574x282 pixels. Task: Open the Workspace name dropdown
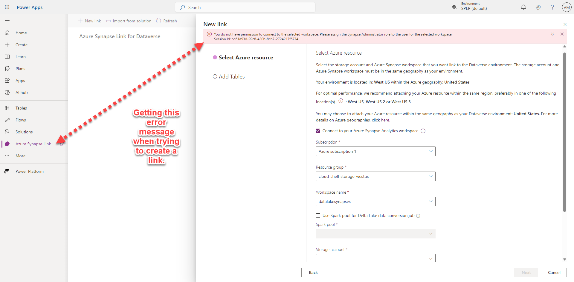[x=376, y=201]
